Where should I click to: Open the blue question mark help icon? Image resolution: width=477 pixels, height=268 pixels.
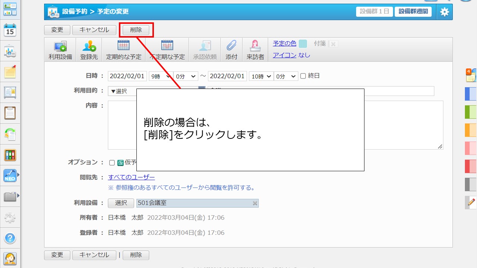(x=10, y=238)
